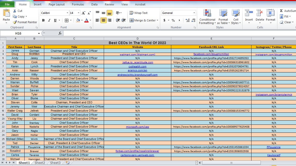Expand the General number format dropdown
The image size is (296, 166).
pyautogui.click(x=194, y=13)
